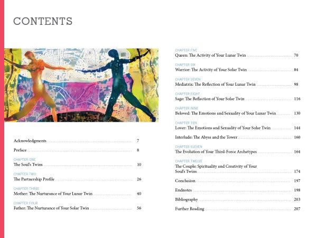The width and height of the screenshot is (317, 238).
Task: Go to Sage: The Reflection of Your Solar Twin
Action: (x=210, y=99)
